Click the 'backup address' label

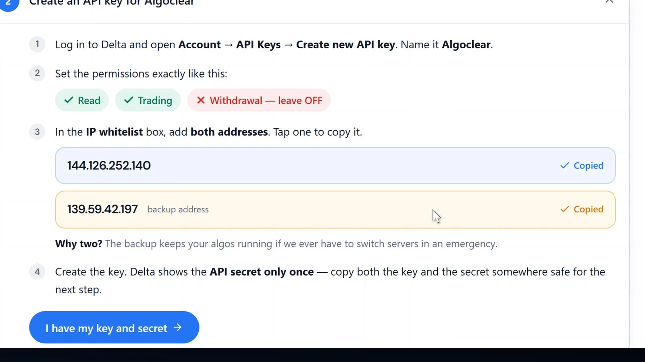178,210
